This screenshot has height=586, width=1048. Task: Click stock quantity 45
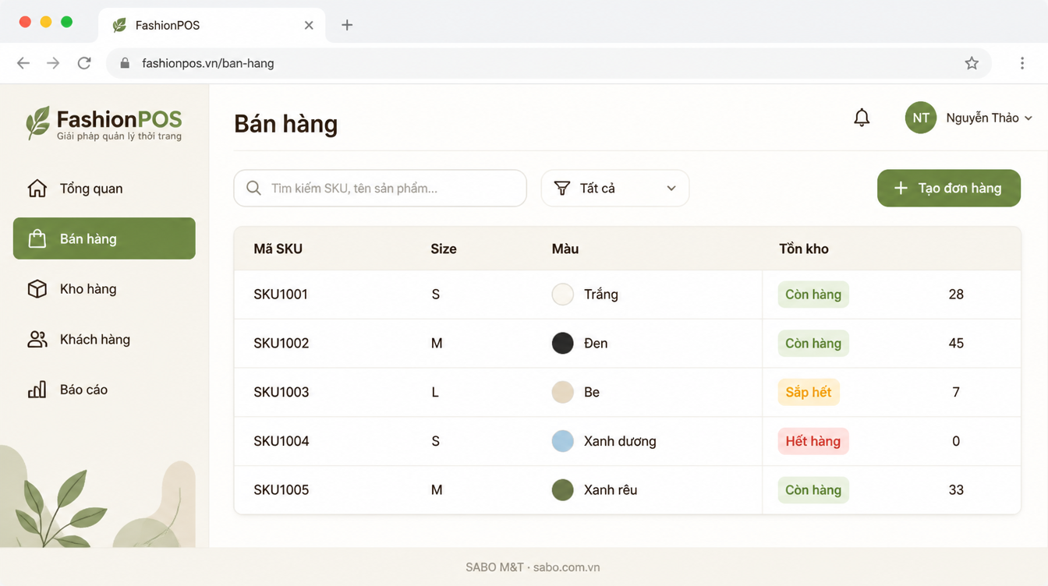click(x=956, y=344)
